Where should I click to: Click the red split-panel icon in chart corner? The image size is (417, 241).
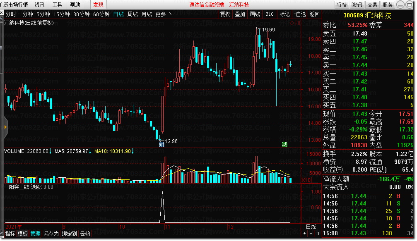point(298,23)
